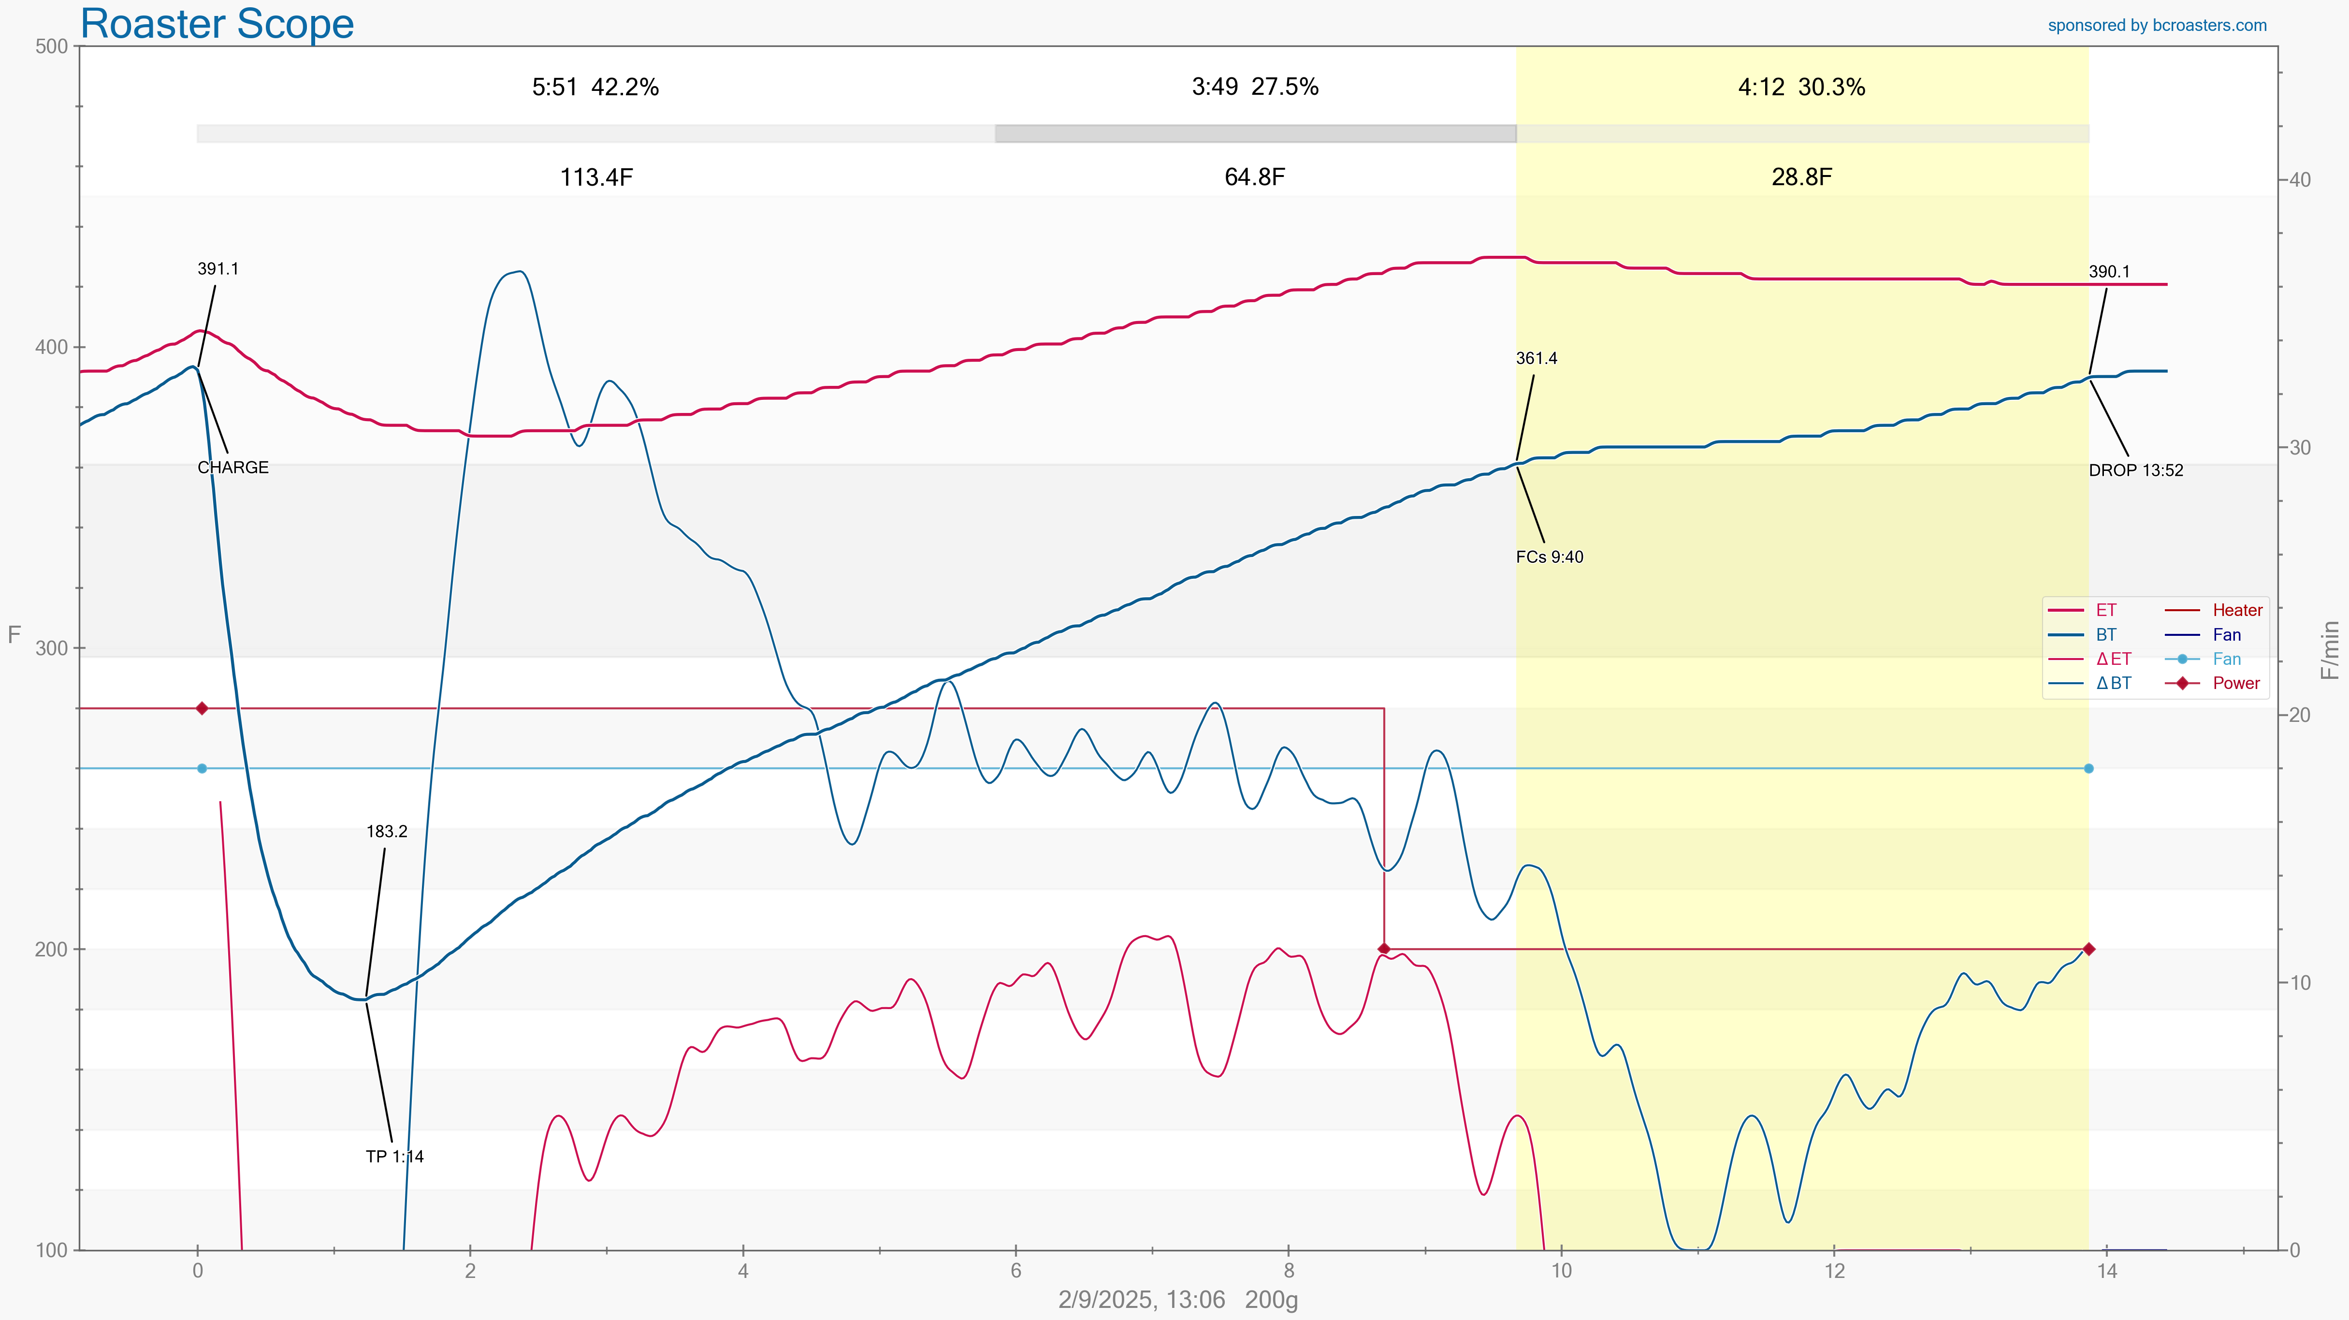Click the blue Fan dot marker at drop
Screen dimensions: 2349x1320
tap(2089, 768)
